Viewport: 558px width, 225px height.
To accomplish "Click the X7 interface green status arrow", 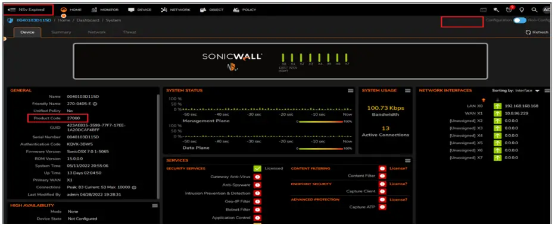I will tap(497, 157).
